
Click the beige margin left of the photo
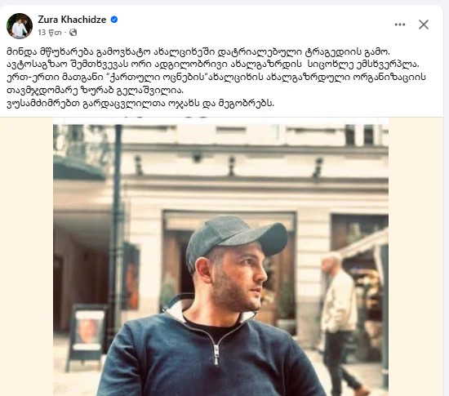point(27,256)
